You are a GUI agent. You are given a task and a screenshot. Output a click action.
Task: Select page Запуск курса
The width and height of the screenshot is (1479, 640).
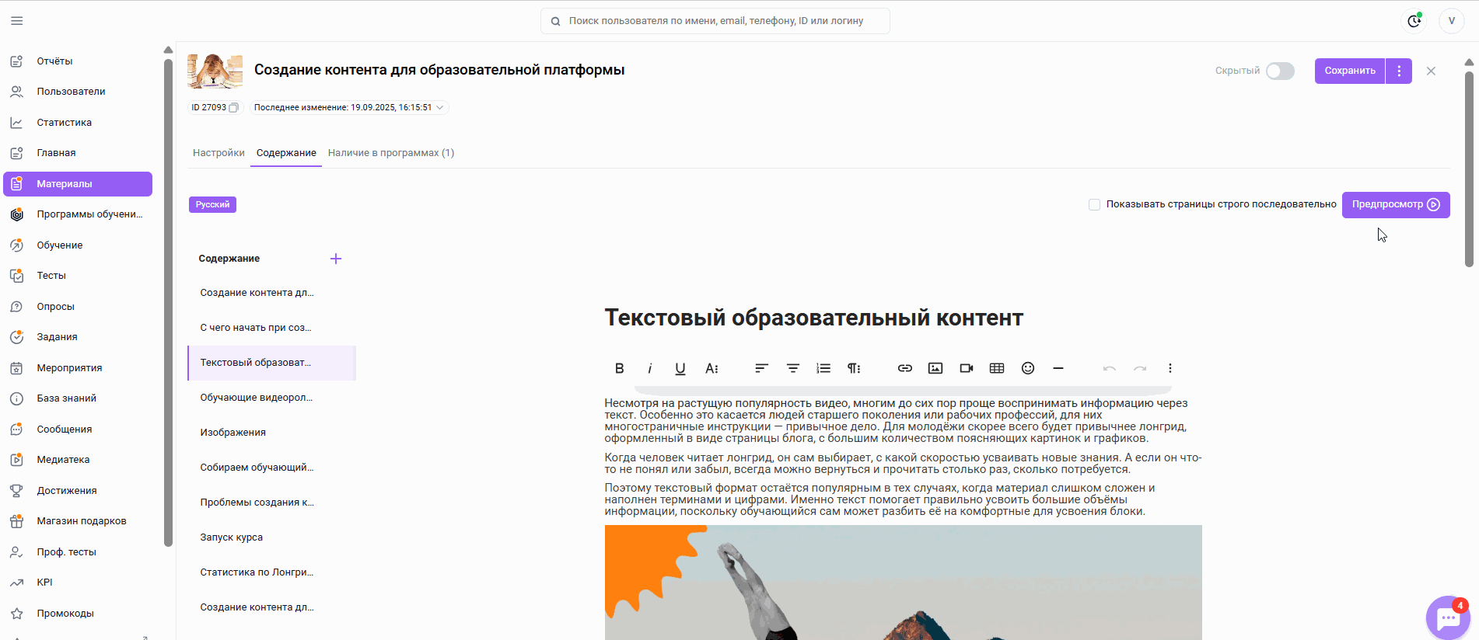pos(271,537)
